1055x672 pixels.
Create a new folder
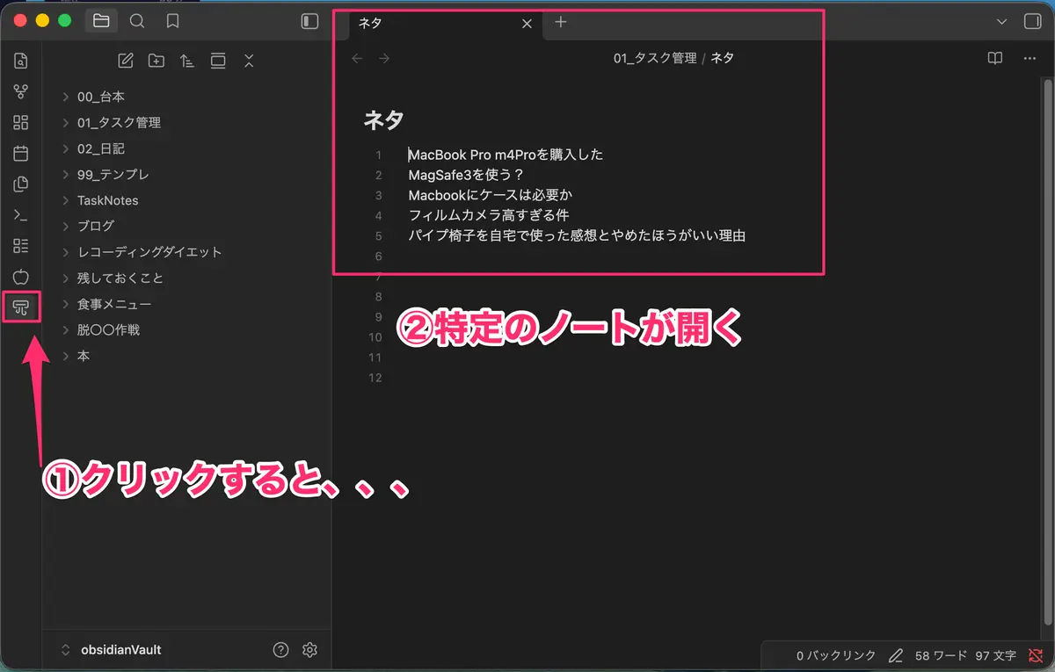pyautogui.click(x=156, y=61)
